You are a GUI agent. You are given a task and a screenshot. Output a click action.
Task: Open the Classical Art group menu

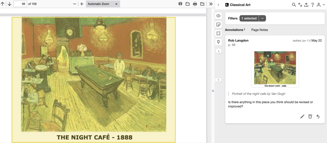(238, 5)
